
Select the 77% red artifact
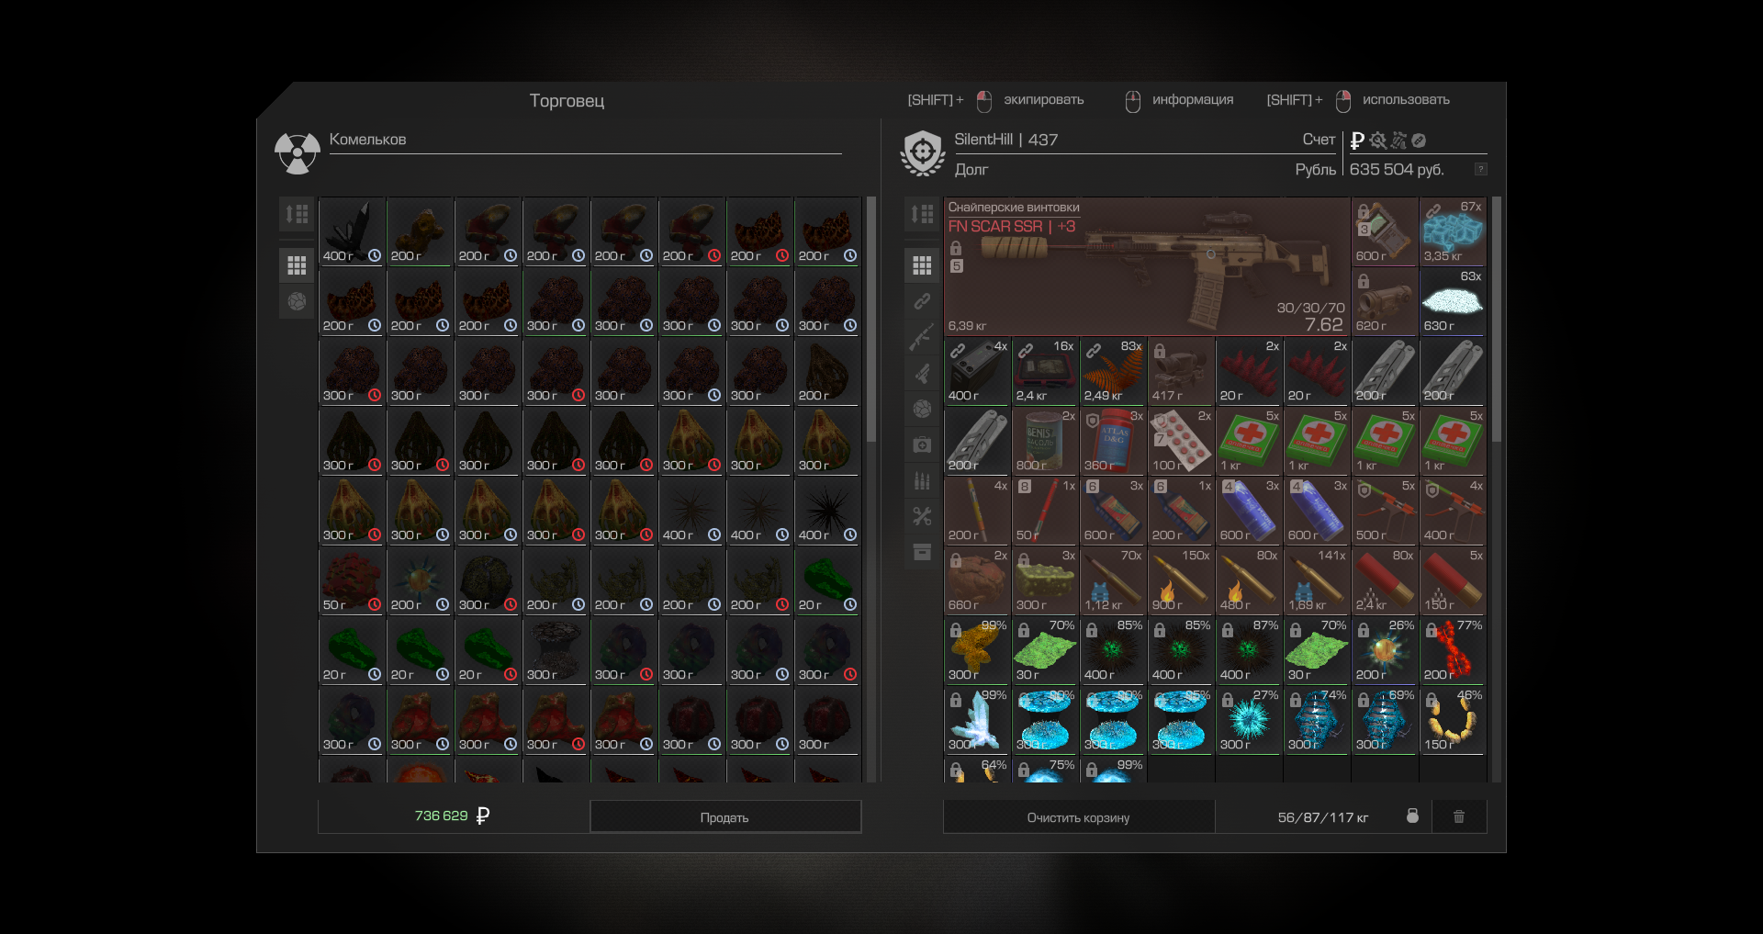tap(1453, 650)
